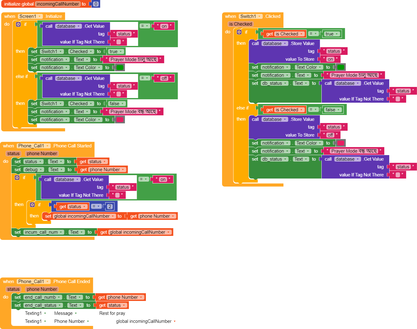Open mutator gear on Screen1.Initialize if block

point(18,24)
